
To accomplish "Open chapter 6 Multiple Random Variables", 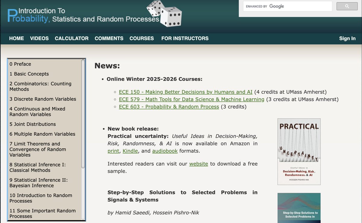I will click(x=42, y=134).
